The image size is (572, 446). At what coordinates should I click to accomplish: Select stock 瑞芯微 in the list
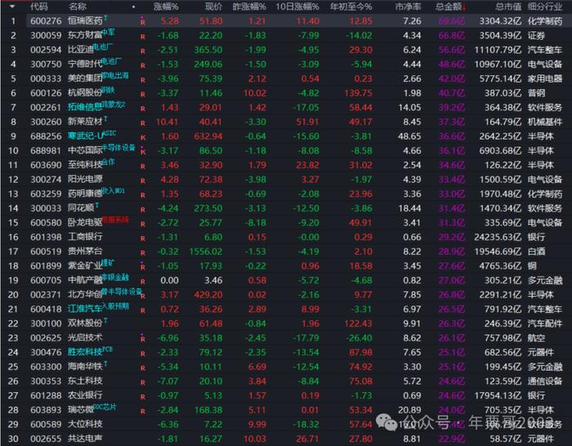tap(81, 410)
